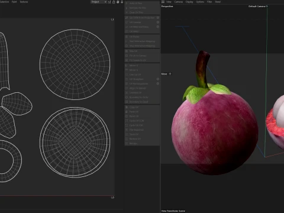Screen dimensions: 284x213
Task: Open the UV editor Paint menu
Action: (14, 2)
